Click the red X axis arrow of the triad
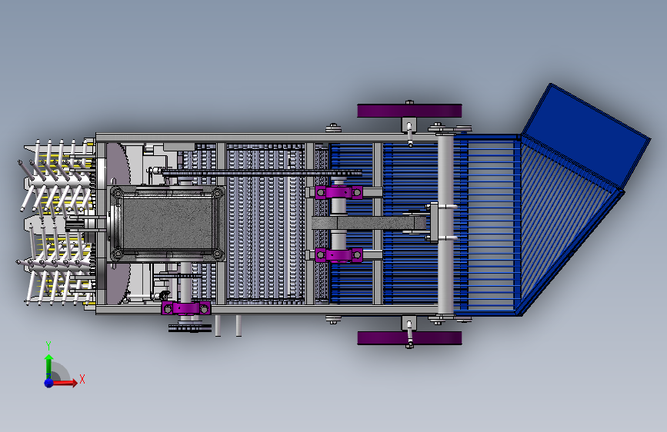This screenshot has height=432, width=667. coord(65,383)
